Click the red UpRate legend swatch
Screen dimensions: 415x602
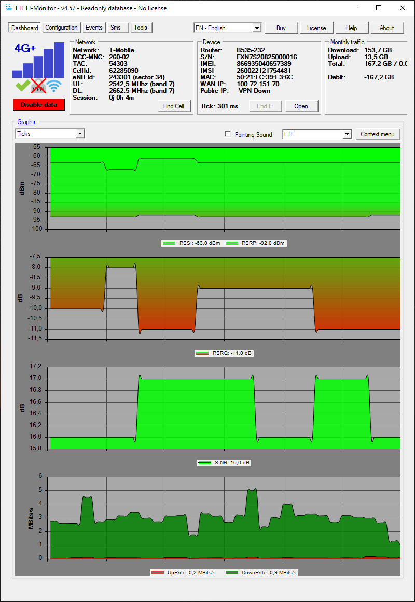(x=157, y=573)
